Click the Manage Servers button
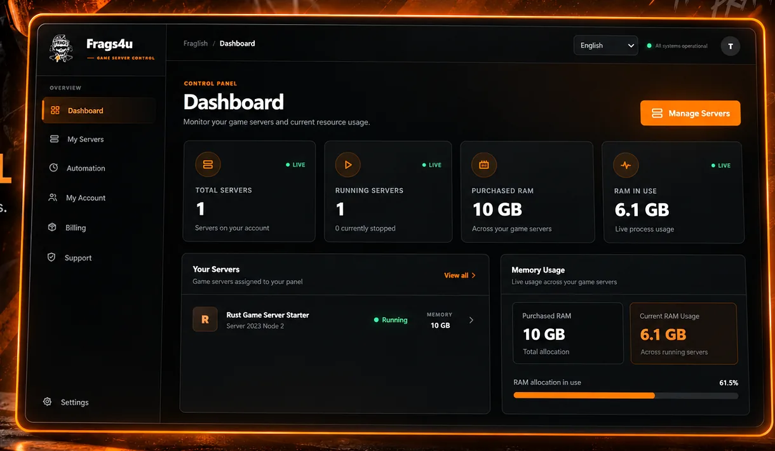Image resolution: width=775 pixels, height=451 pixels. coord(691,113)
